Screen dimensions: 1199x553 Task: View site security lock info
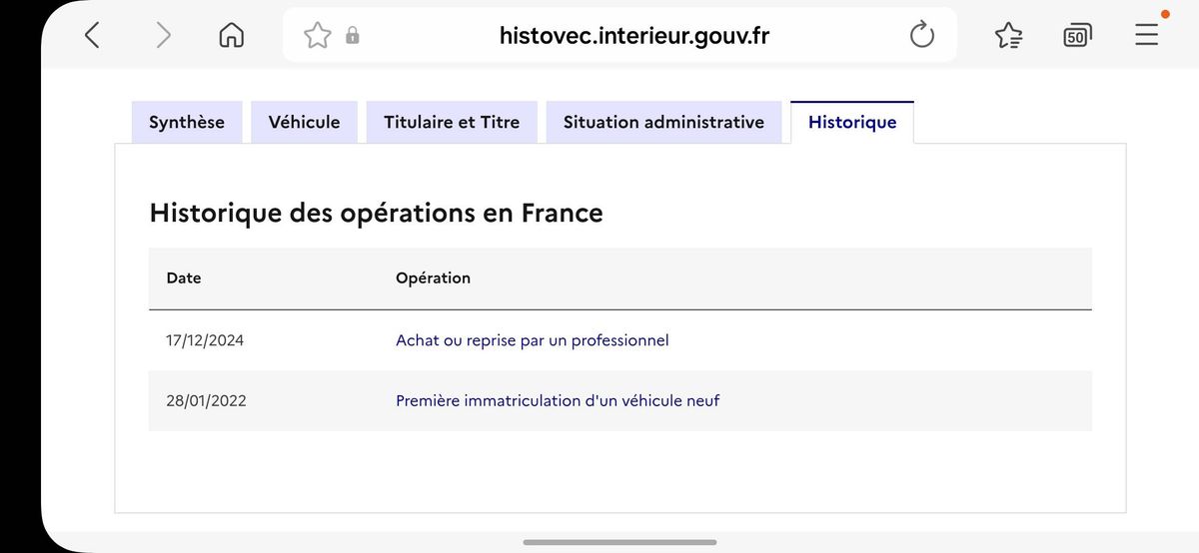(x=352, y=36)
